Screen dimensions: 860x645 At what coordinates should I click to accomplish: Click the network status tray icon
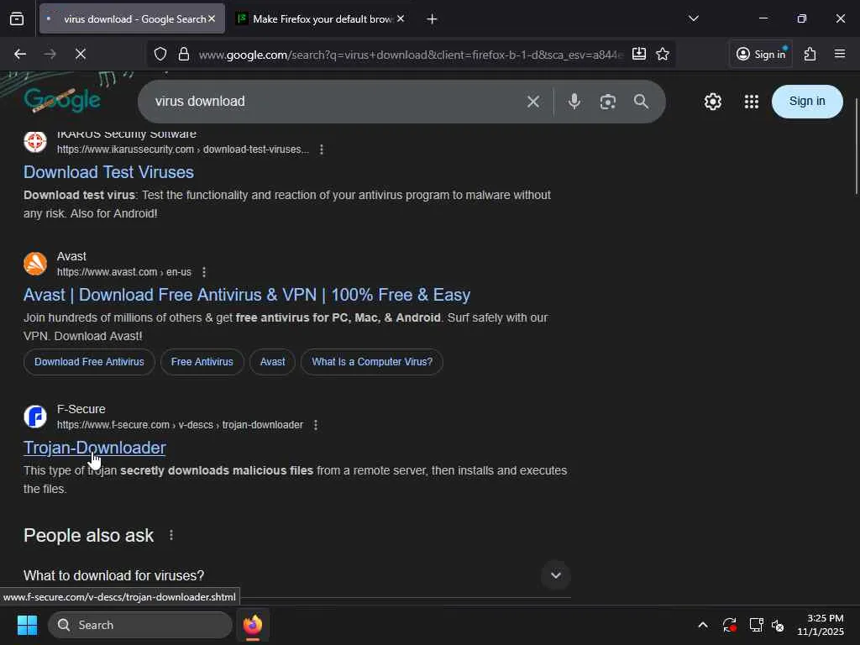(x=757, y=625)
